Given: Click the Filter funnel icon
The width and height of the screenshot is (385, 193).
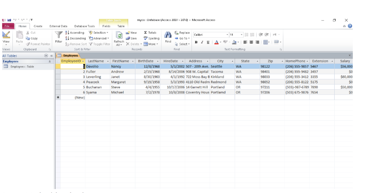Looking at the screenshot, I should point(59,35).
